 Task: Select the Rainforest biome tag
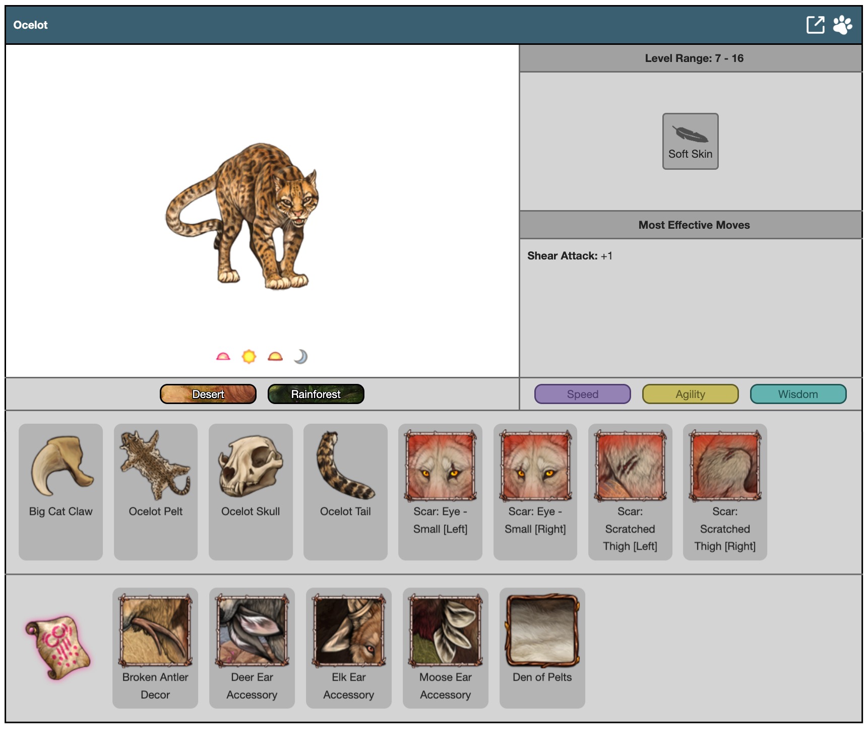(316, 394)
